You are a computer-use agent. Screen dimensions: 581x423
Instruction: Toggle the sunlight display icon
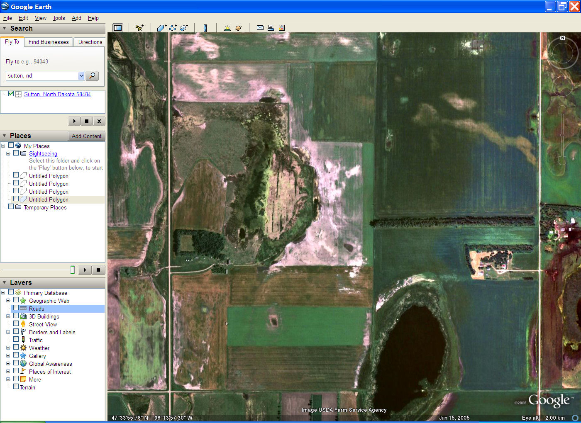click(x=227, y=28)
